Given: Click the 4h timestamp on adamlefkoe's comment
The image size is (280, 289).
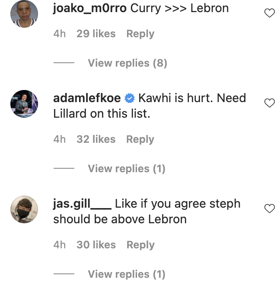Looking at the screenshot, I should click(x=60, y=139).
